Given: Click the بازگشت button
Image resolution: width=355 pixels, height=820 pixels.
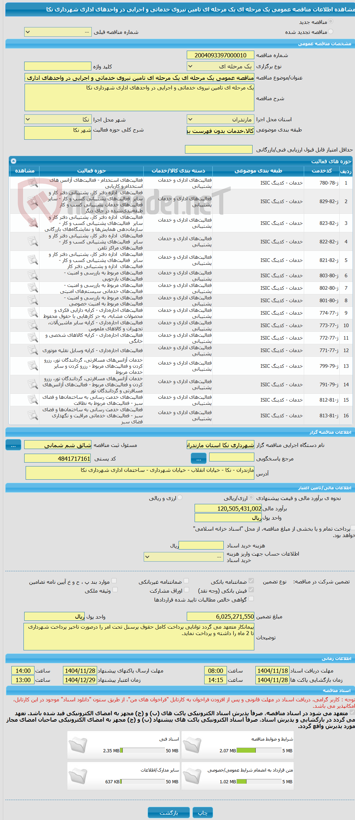Looking at the screenshot, I should point(169,813).
